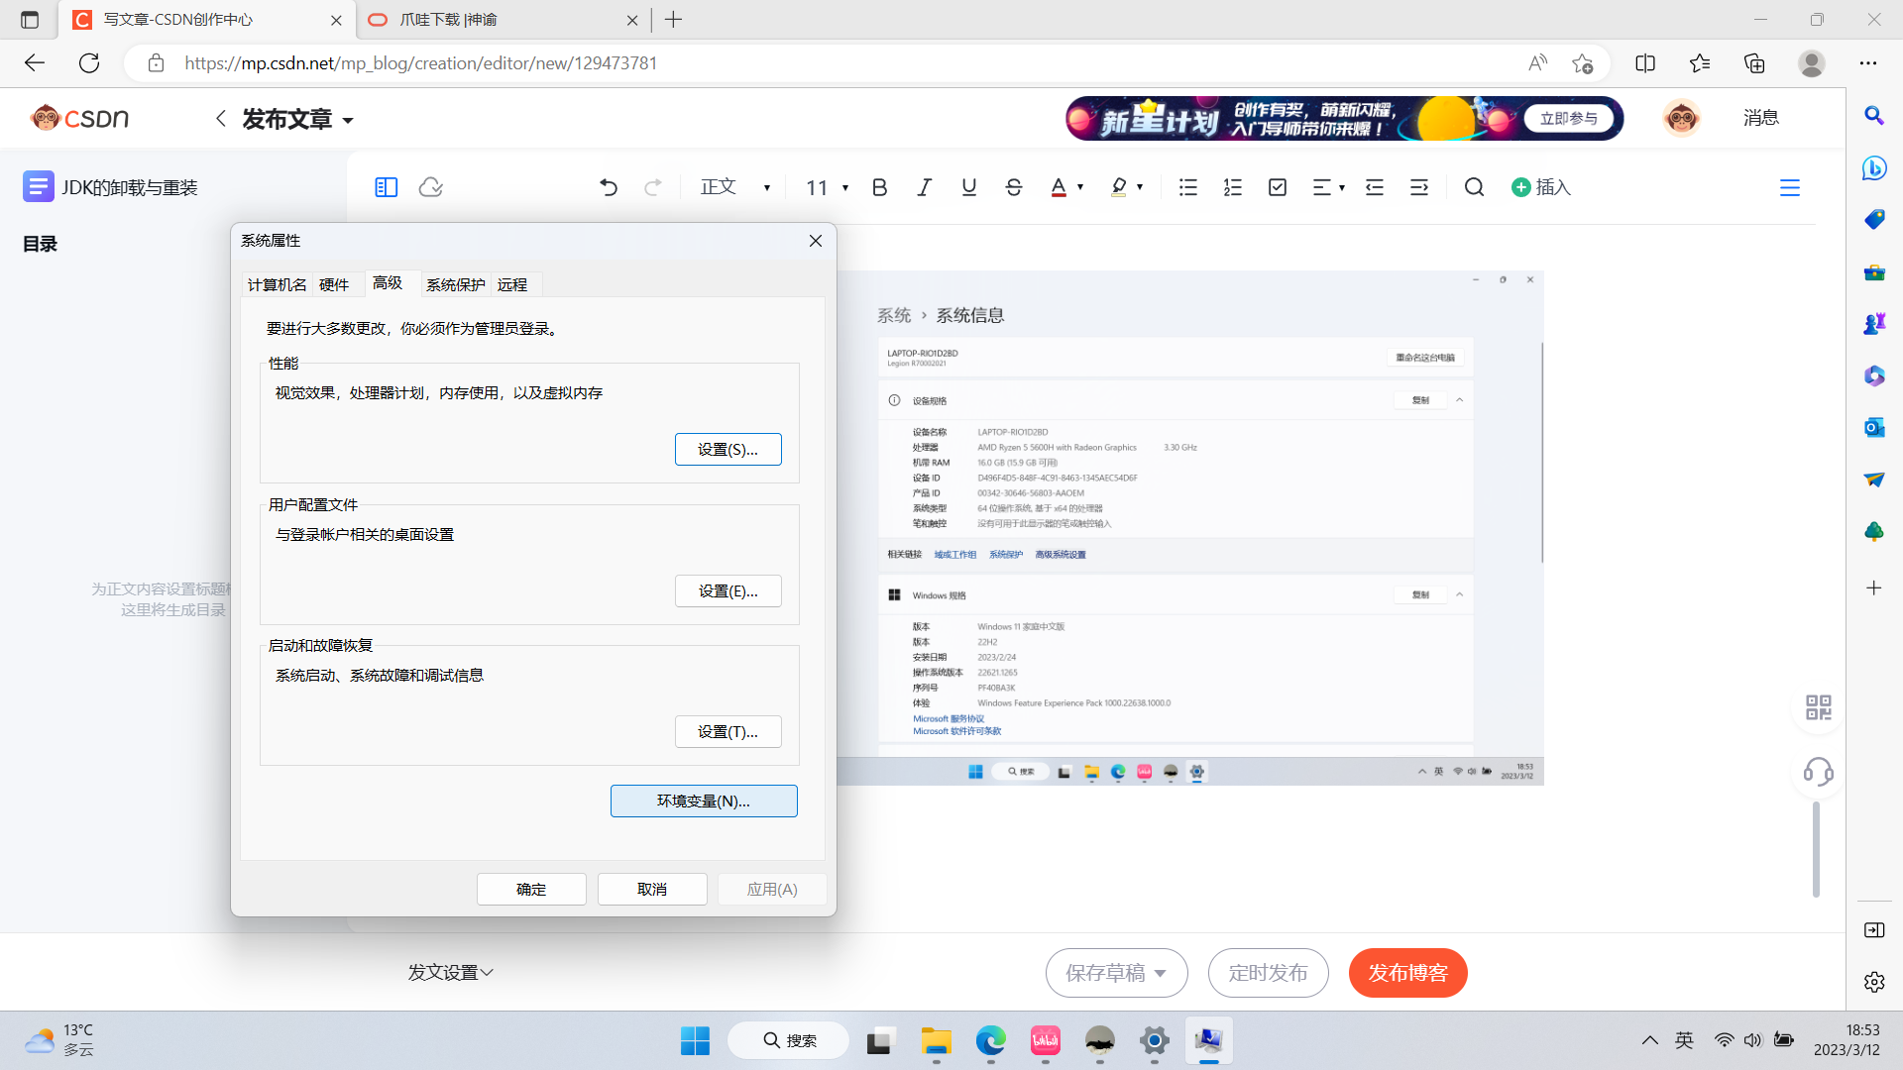
Task: Expand the 正文 paragraph style dropdown
Action: (766, 187)
